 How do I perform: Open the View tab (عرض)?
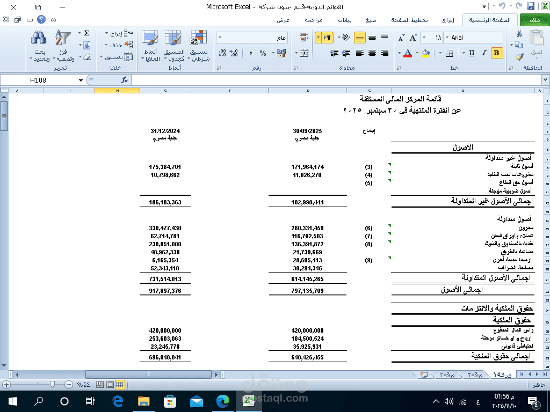click(x=283, y=20)
